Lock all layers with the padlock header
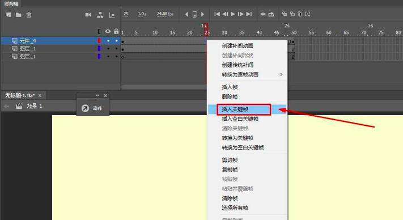This screenshot has width=403, height=220. point(116,31)
